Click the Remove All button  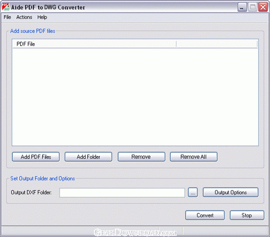pyautogui.click(x=193, y=157)
